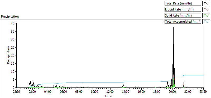211x98 pixels.
Task: Click the Precipitation chart title
Action: [10, 17]
